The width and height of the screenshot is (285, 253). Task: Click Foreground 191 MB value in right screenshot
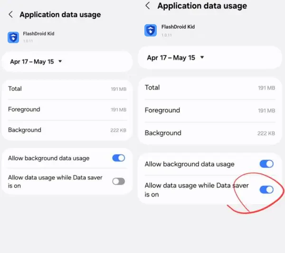[266, 110]
